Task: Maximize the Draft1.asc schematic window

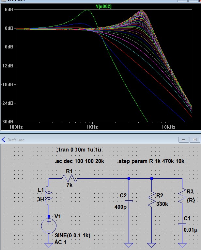Action: [195, 140]
